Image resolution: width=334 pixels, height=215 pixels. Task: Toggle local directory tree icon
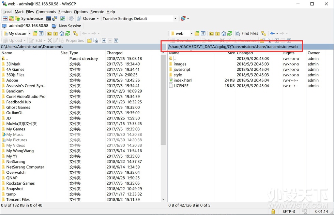(76, 33)
